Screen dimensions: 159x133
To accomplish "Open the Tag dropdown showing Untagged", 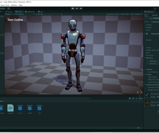I will click(156, 18).
